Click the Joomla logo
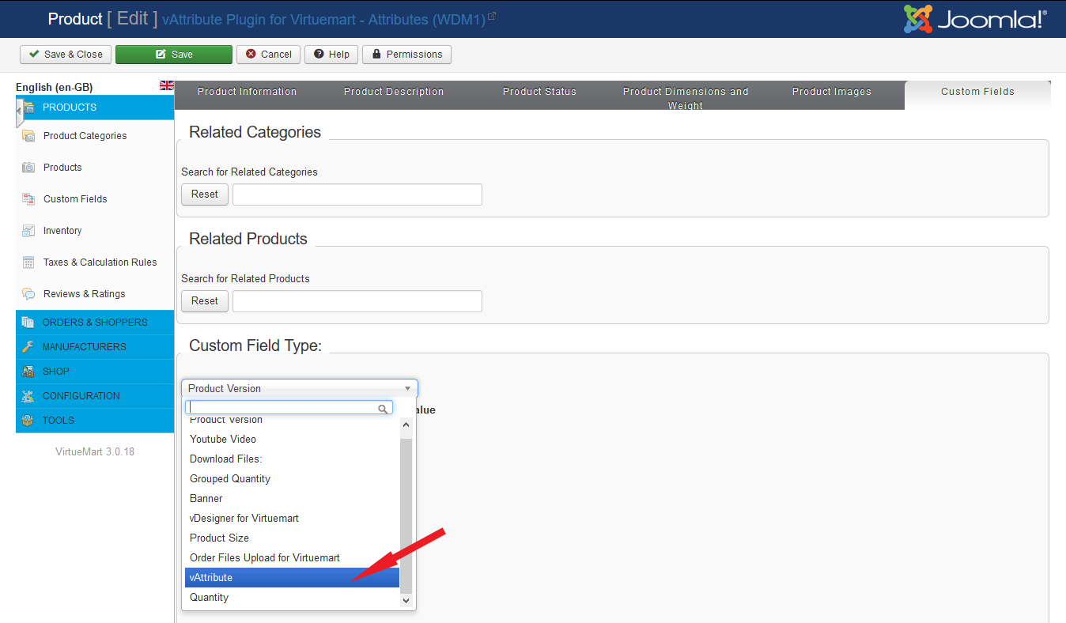 pos(975,19)
